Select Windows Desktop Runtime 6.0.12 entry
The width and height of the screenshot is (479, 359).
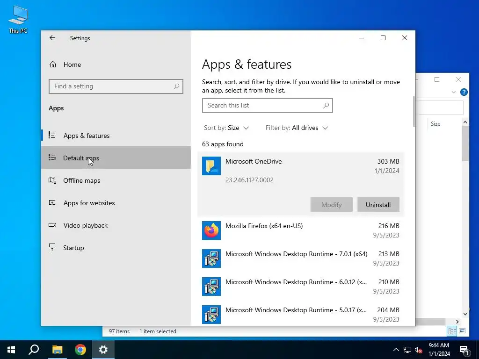[301, 287]
